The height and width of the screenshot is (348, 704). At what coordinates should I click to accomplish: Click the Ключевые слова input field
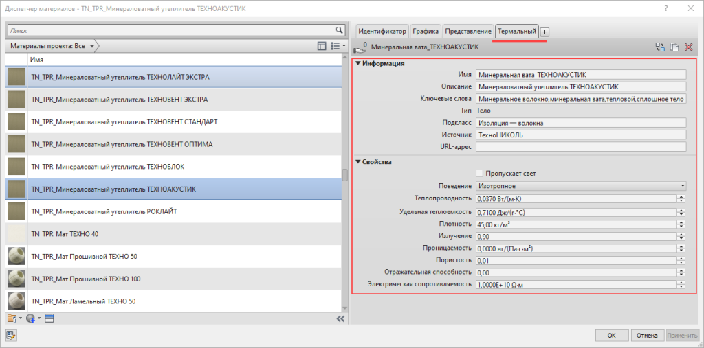click(x=581, y=99)
